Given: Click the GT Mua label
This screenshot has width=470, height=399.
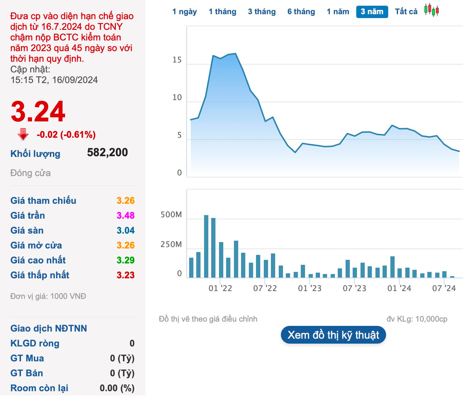Looking at the screenshot, I should [27, 358].
